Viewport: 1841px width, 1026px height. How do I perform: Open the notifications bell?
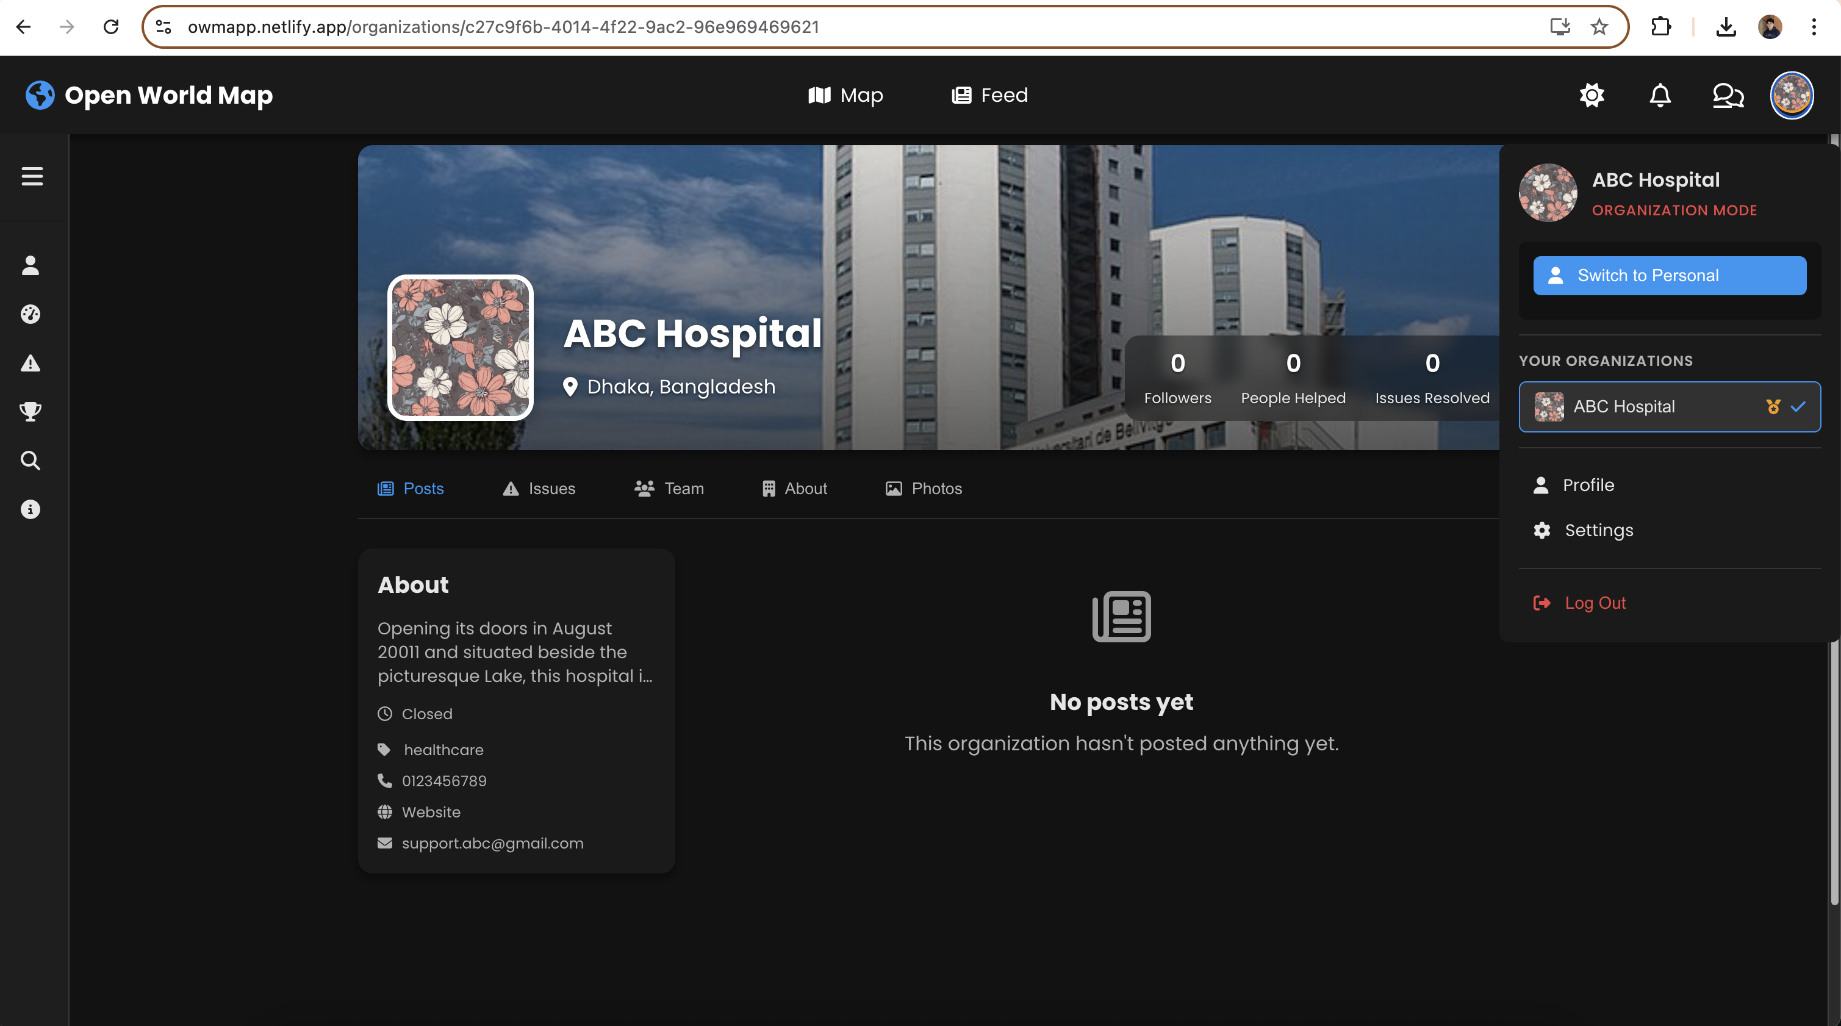click(x=1659, y=95)
